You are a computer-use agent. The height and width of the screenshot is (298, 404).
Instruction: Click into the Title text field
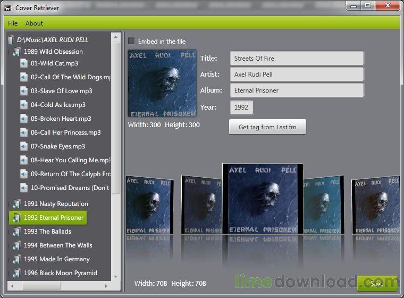point(297,59)
